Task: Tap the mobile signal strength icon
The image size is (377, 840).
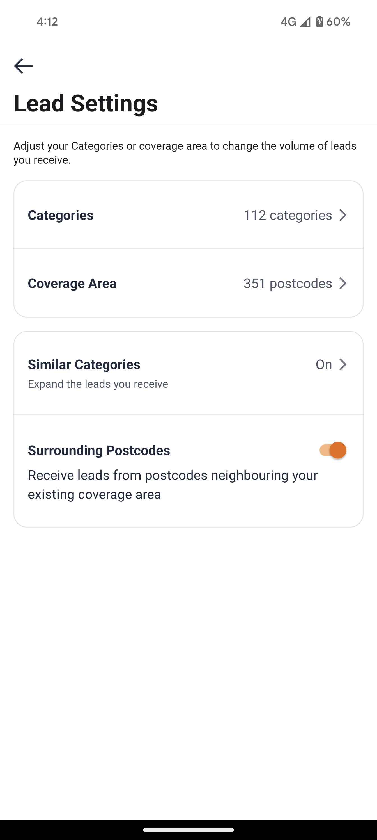Action: coord(305,22)
